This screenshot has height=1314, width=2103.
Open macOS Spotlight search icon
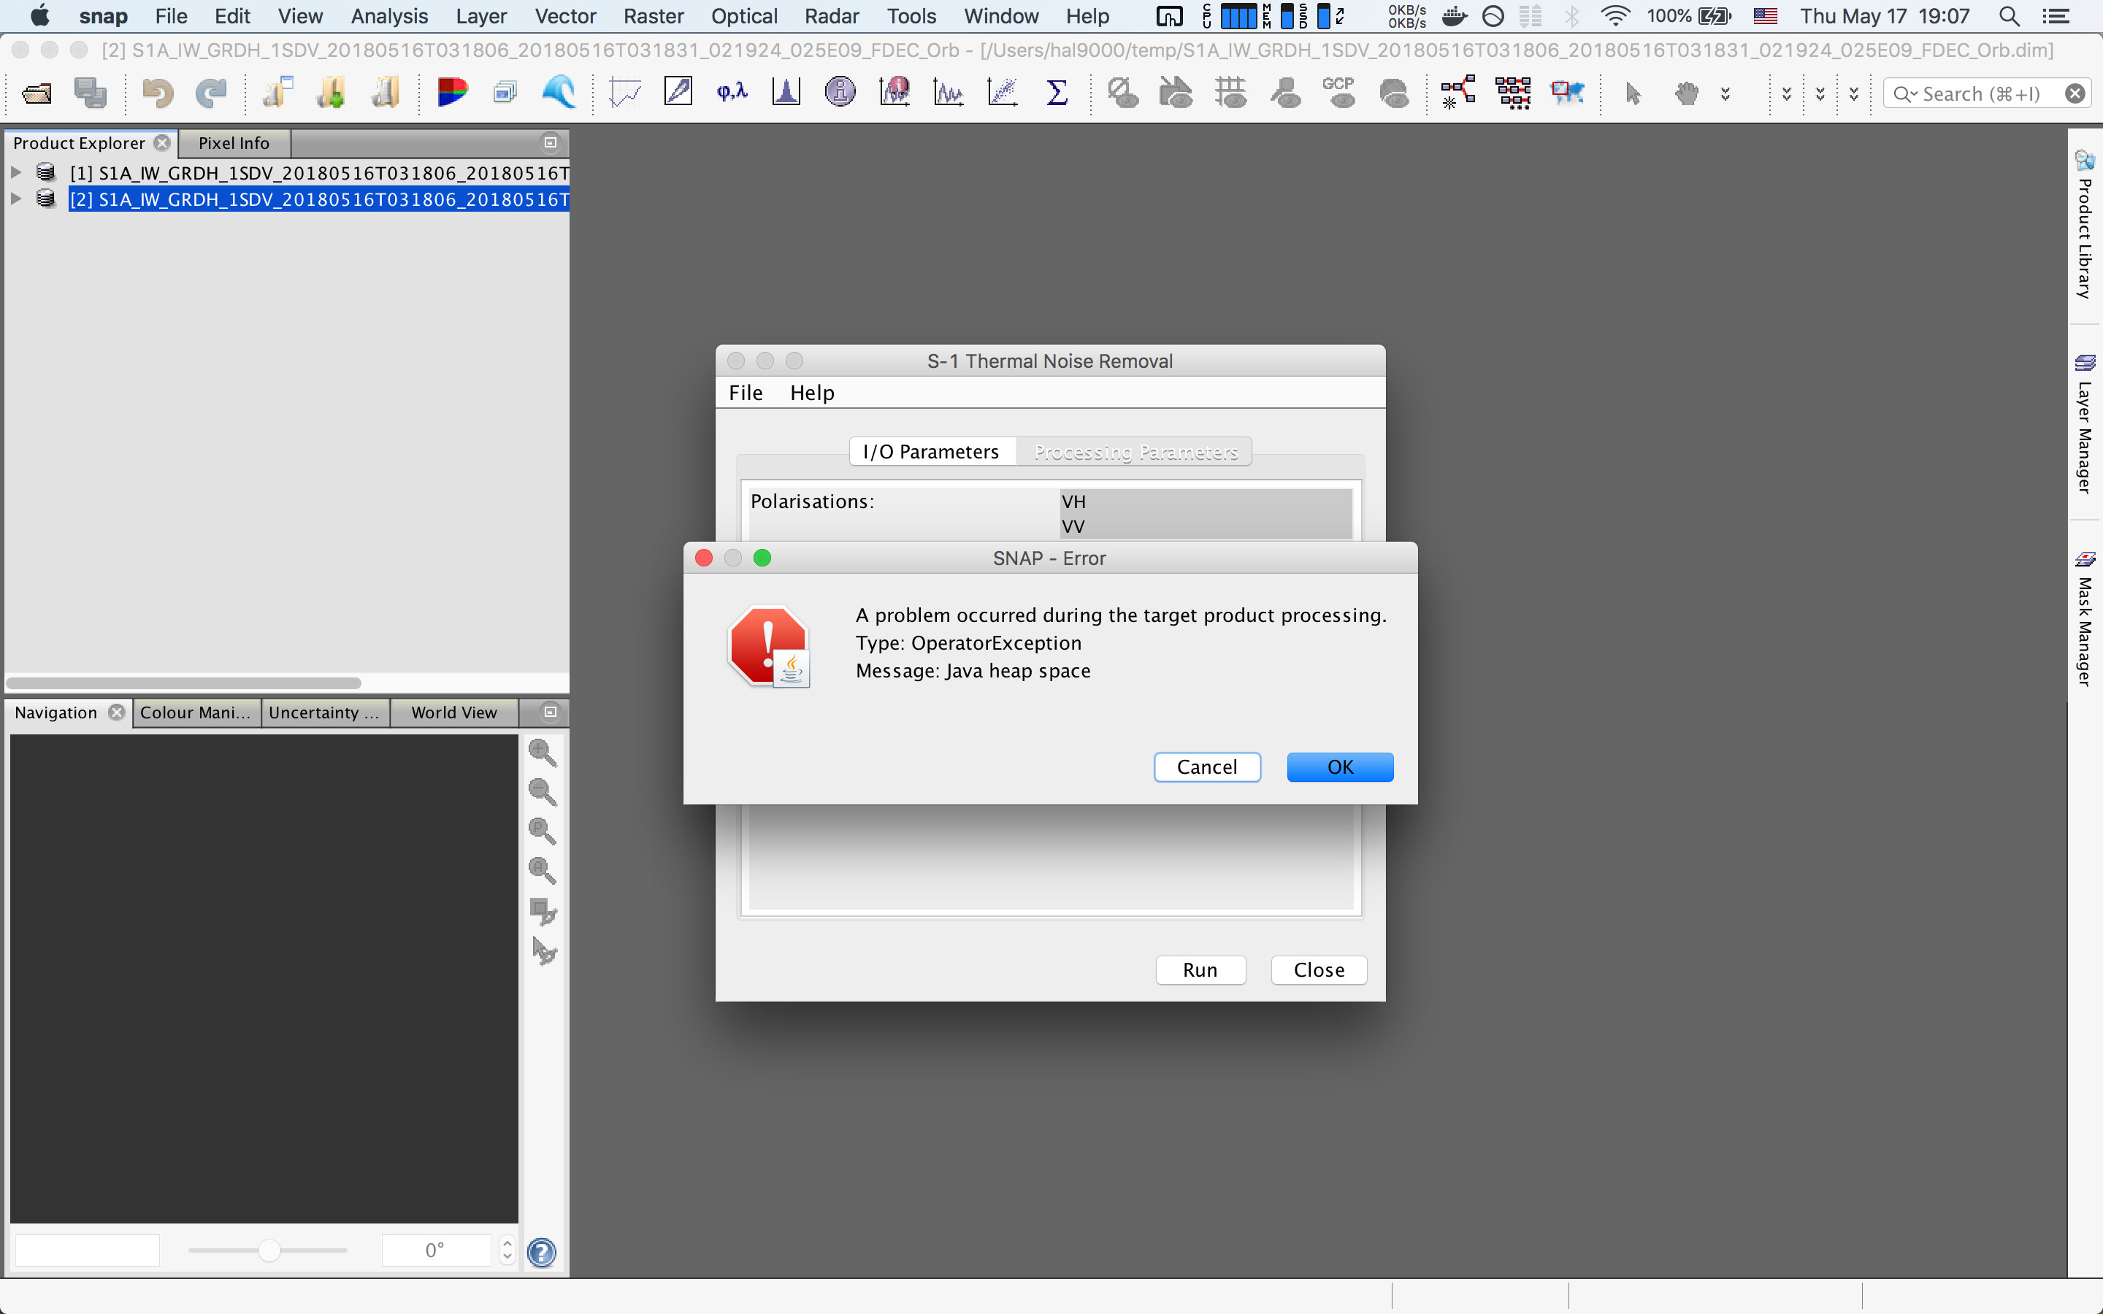pyautogui.click(x=2009, y=15)
